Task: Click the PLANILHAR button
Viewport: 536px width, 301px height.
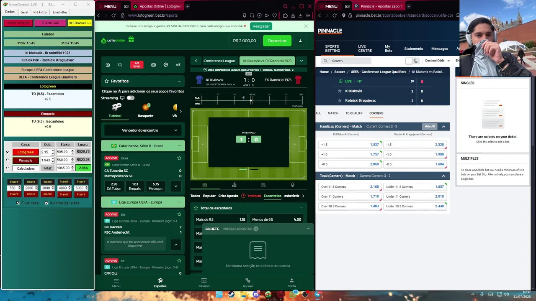Action: click(x=50, y=23)
